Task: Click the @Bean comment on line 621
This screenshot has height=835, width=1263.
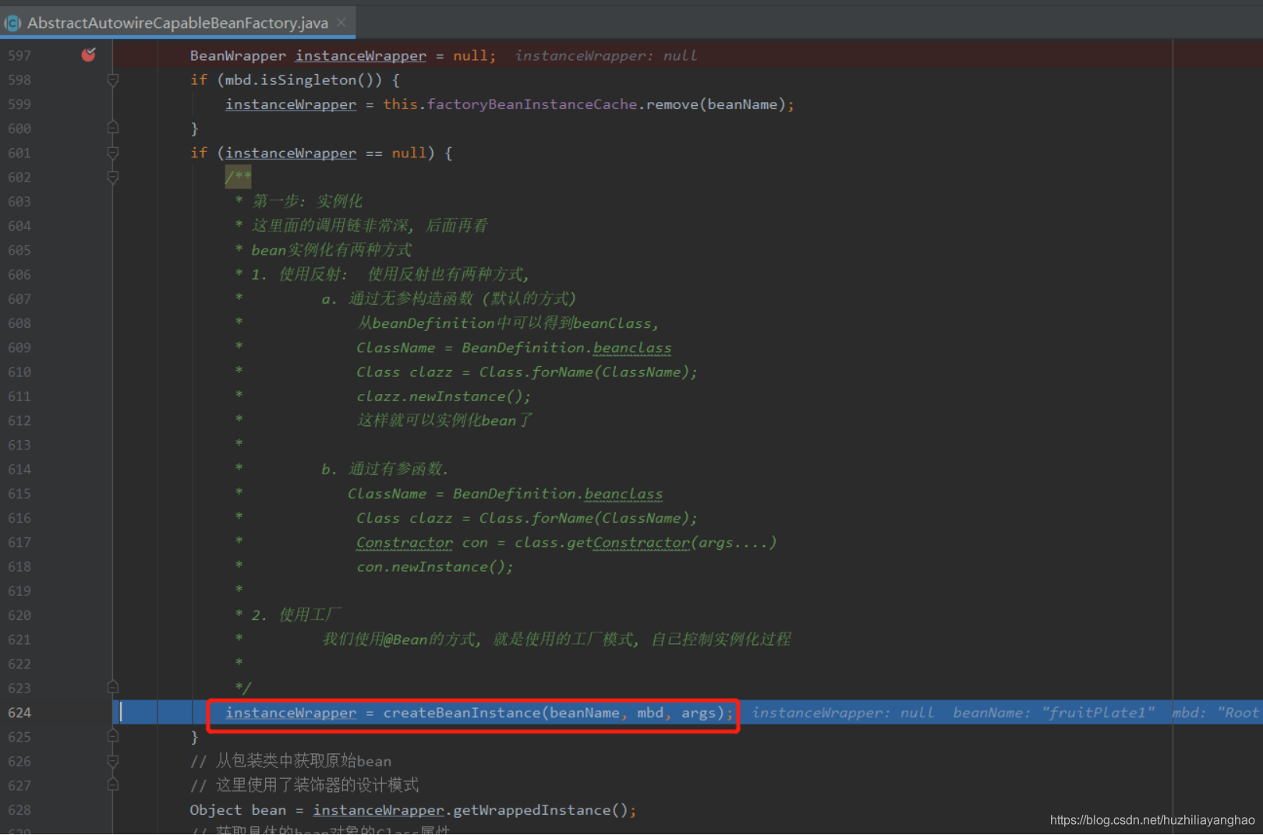Action: [557, 639]
